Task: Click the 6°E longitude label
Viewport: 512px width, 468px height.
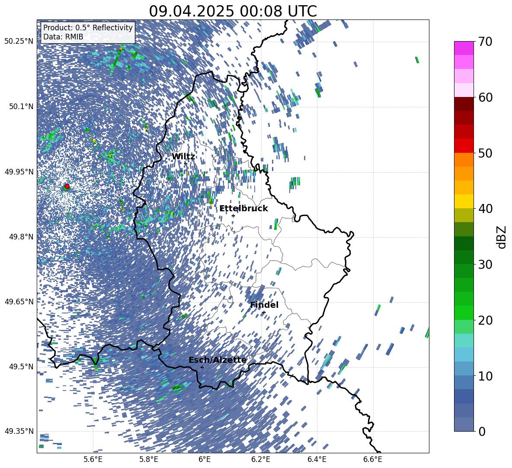Action: [x=205, y=459]
